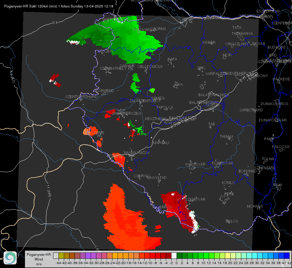Click the TATABÁNYA city label

tap(242, 34)
